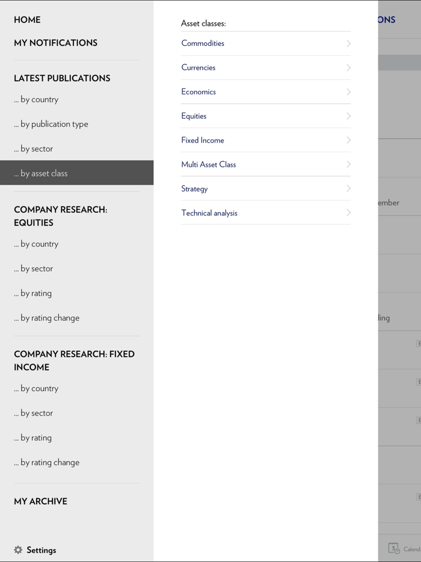Expand the Economics chevron arrow
The width and height of the screenshot is (421, 562).
click(x=348, y=91)
